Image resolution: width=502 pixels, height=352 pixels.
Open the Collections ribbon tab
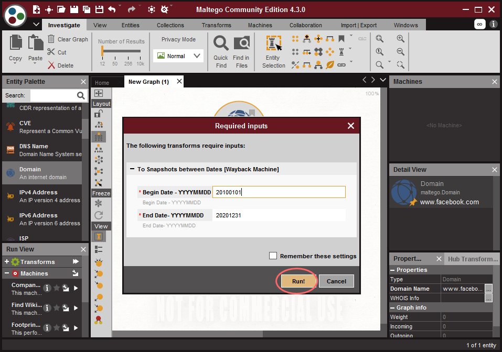(x=170, y=25)
